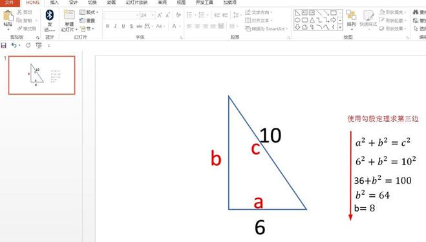Apply text shadow S icon
This screenshot has width=426, height=242.
tap(131, 26)
